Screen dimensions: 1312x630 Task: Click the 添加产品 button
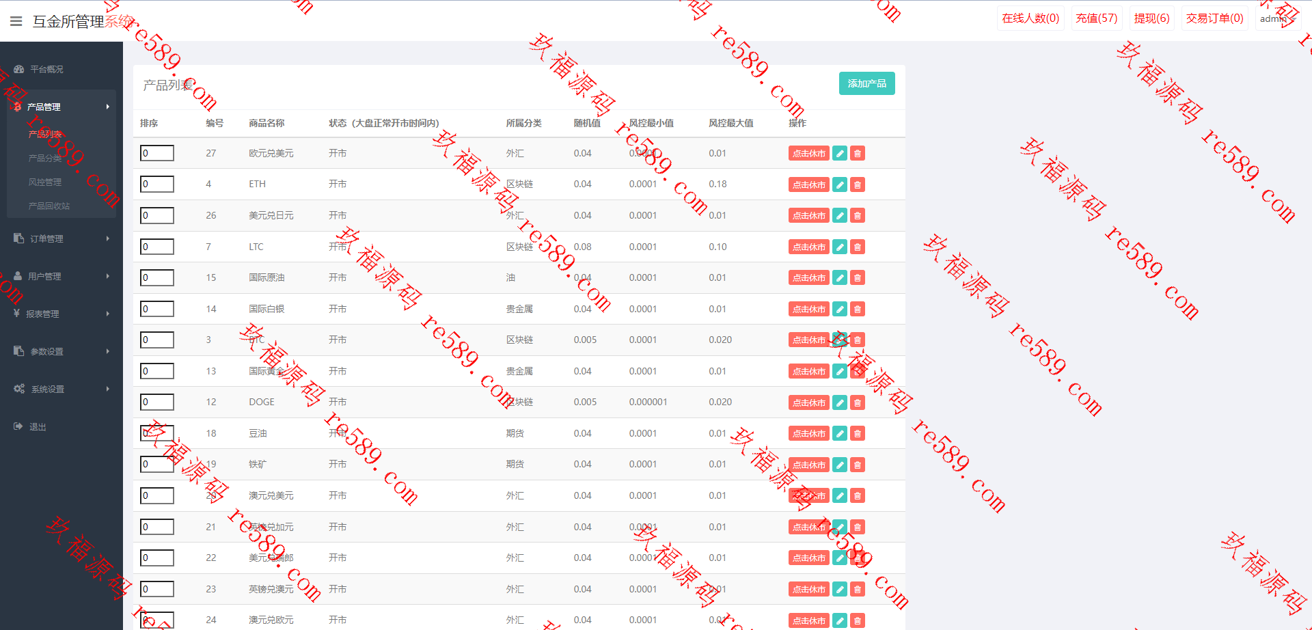[x=866, y=83]
